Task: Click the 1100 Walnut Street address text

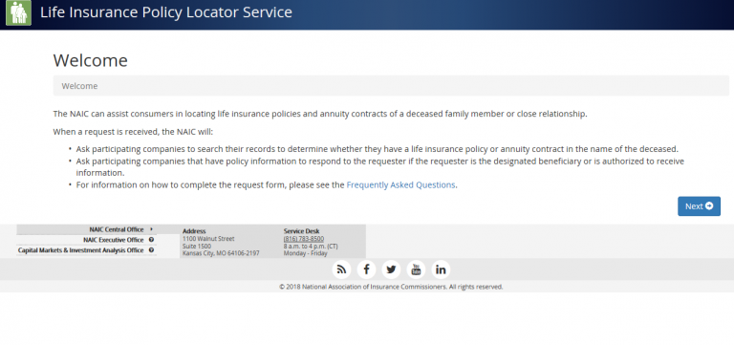Action: tap(208, 239)
